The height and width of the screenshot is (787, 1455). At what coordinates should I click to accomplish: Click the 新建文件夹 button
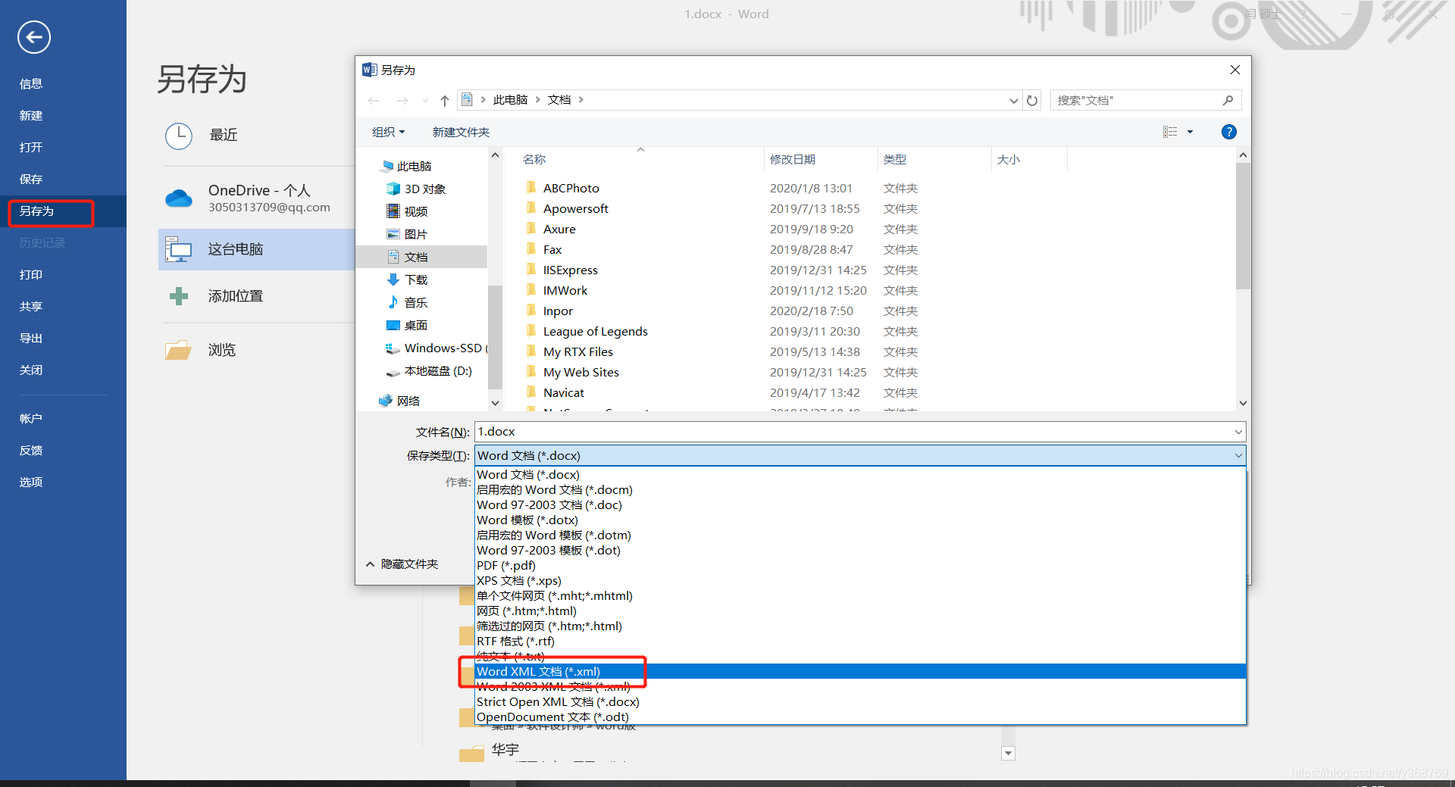(461, 132)
